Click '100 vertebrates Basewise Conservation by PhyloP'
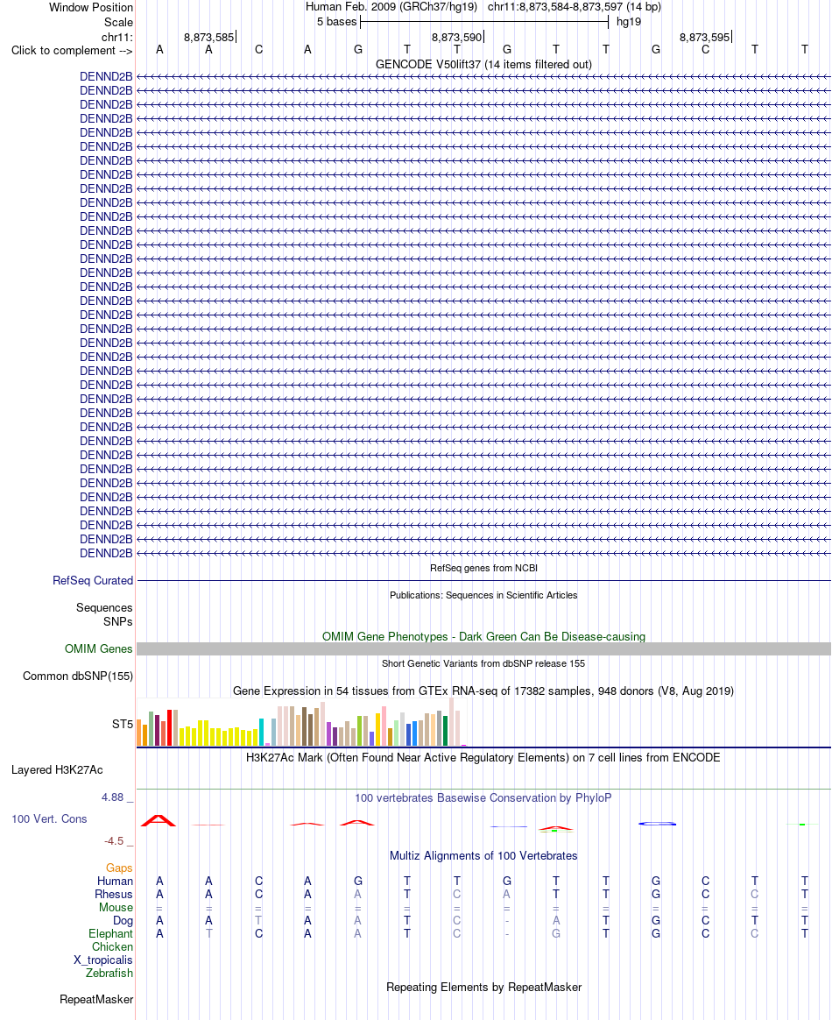 pos(483,797)
